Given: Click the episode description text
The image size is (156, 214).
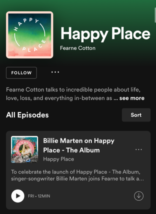Looking at the screenshot, I should coord(77,175).
